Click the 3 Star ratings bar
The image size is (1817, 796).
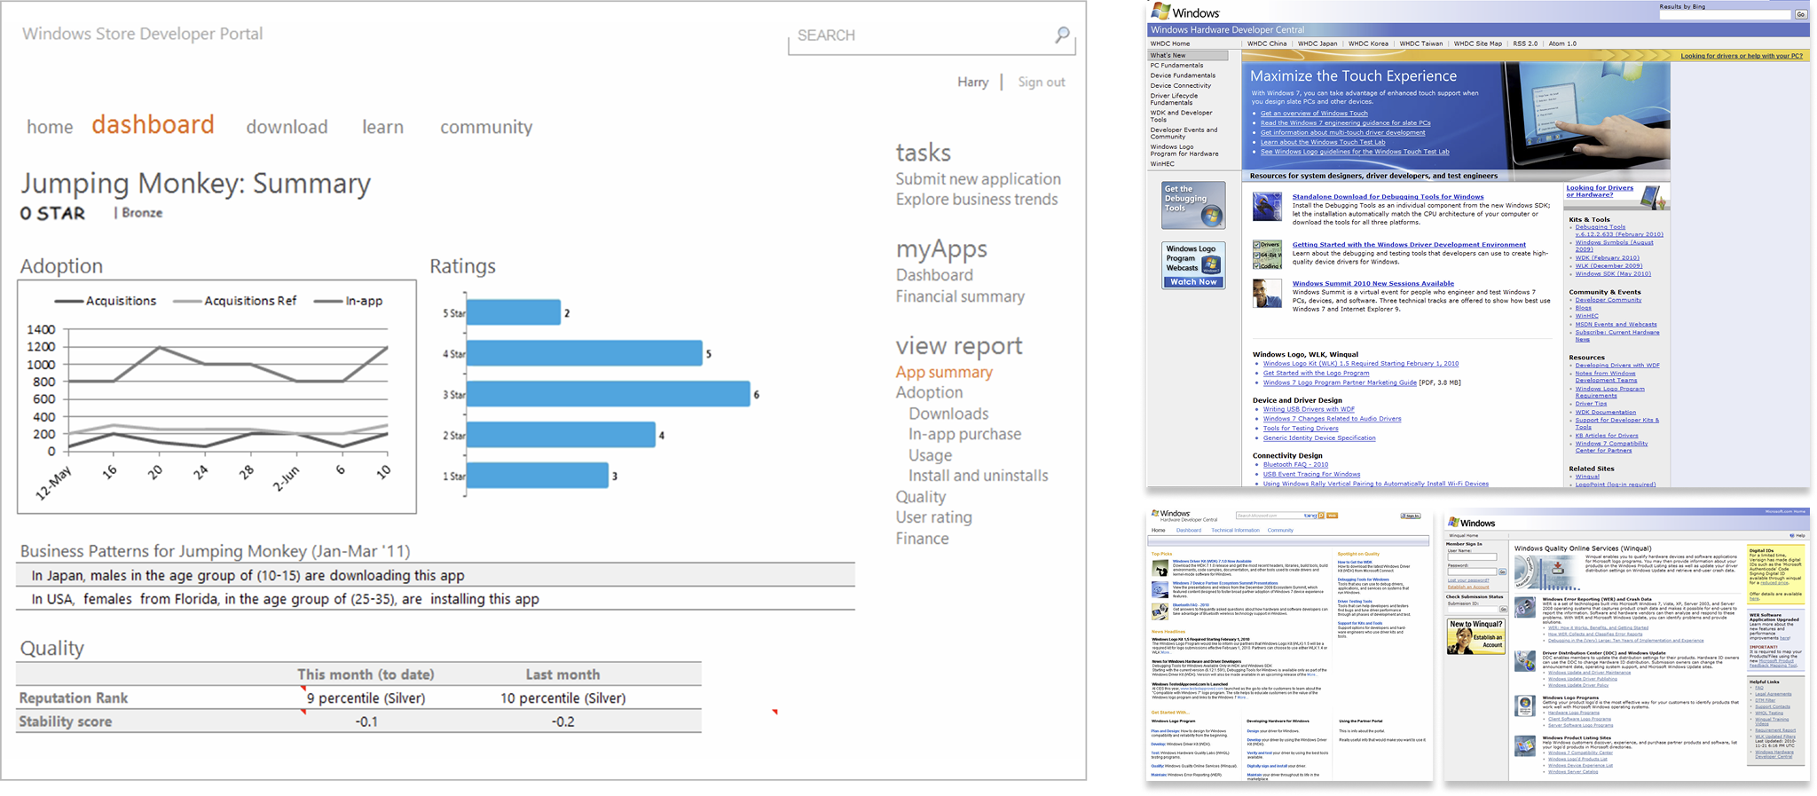click(x=609, y=394)
